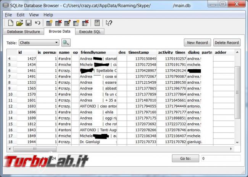Click the Modify Table pencil icon
The height and width of the screenshot is (177, 248).
67,23
